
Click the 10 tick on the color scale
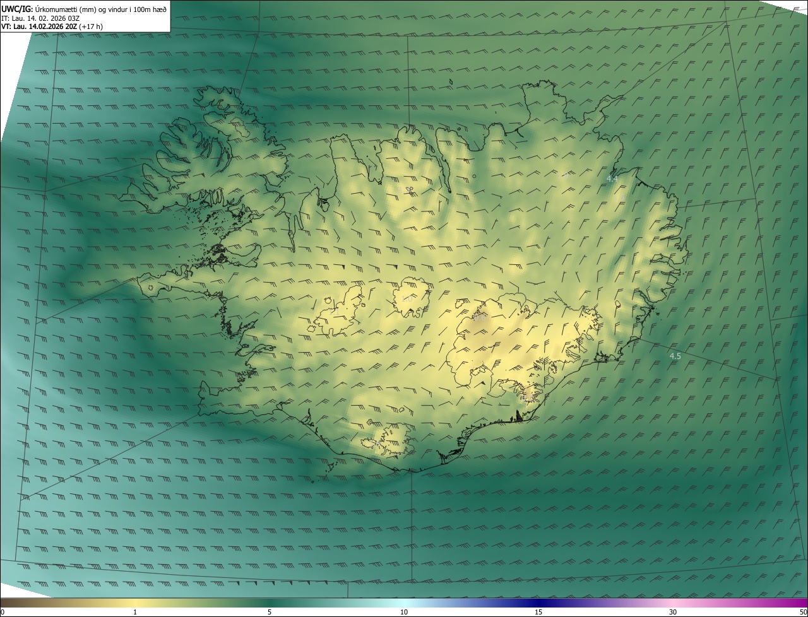click(x=404, y=612)
